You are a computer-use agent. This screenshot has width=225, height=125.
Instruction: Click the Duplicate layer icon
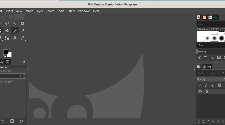pos(218,121)
